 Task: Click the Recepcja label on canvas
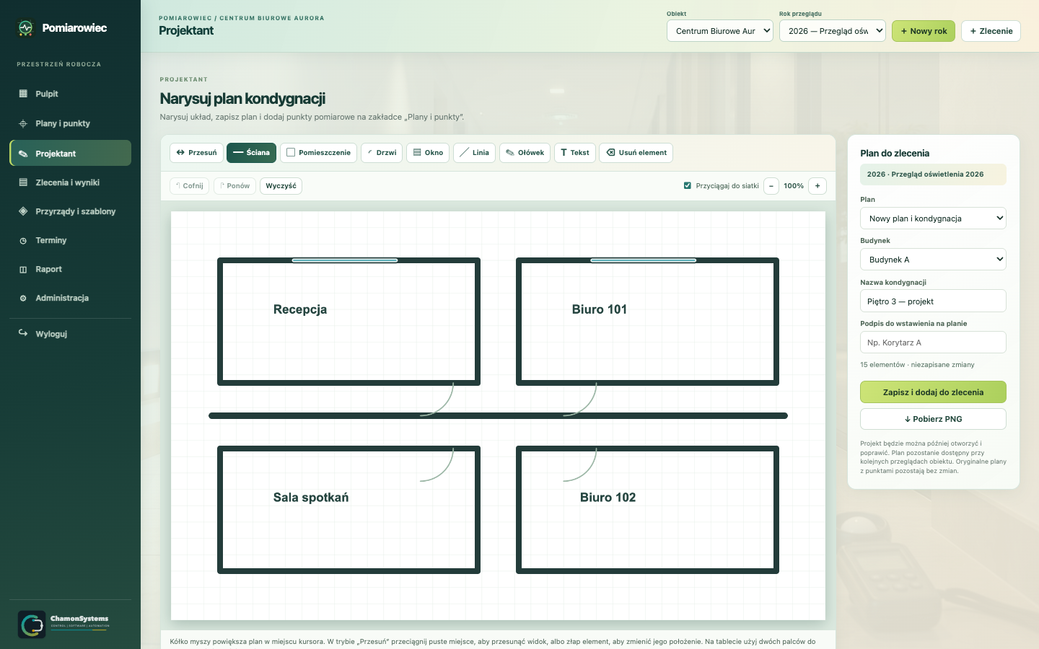coord(300,309)
